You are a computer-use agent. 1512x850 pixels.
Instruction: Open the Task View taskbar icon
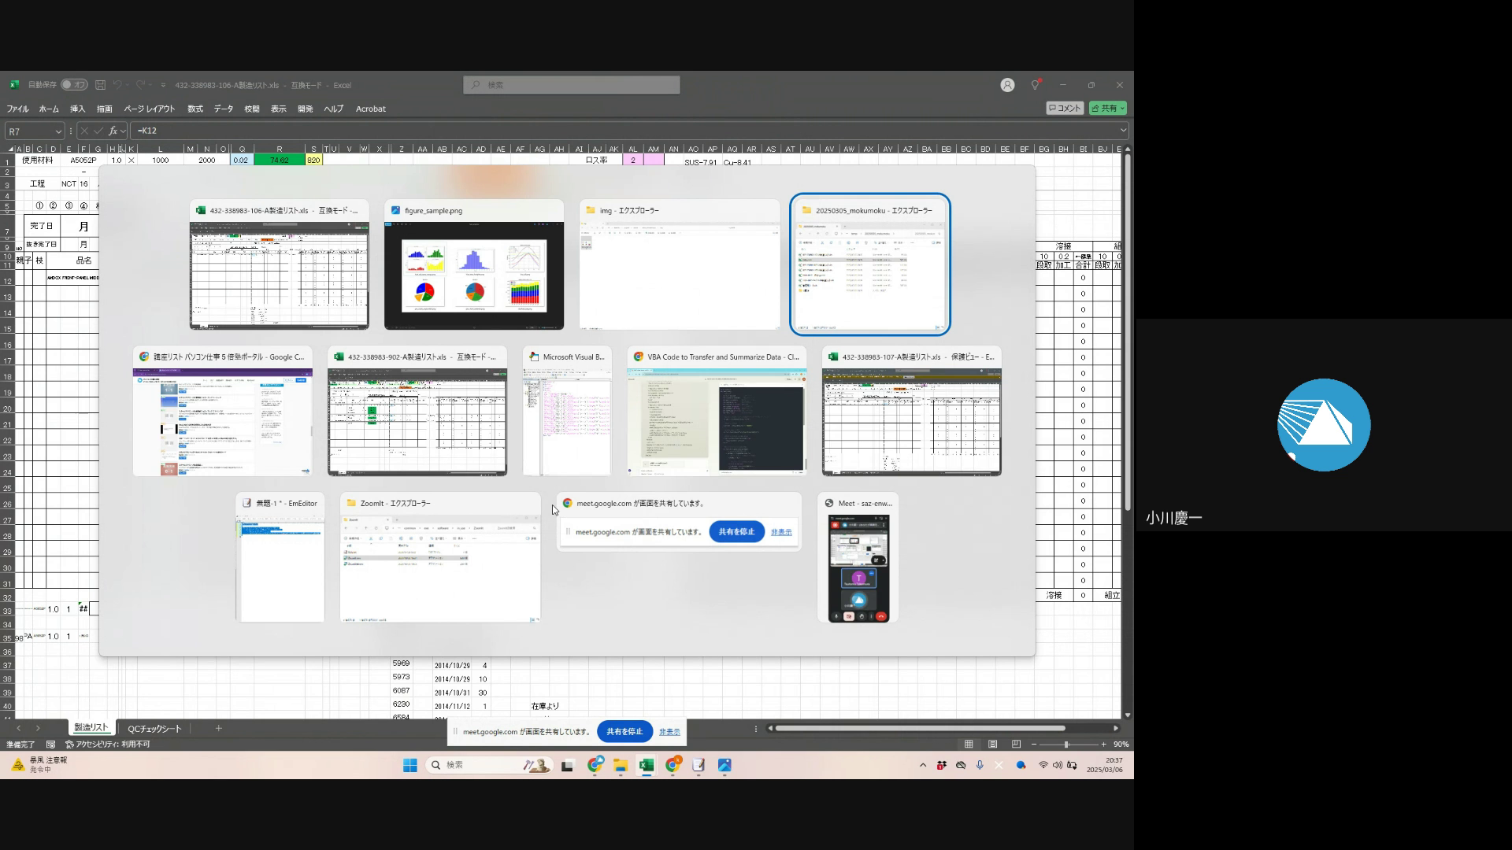click(x=567, y=765)
